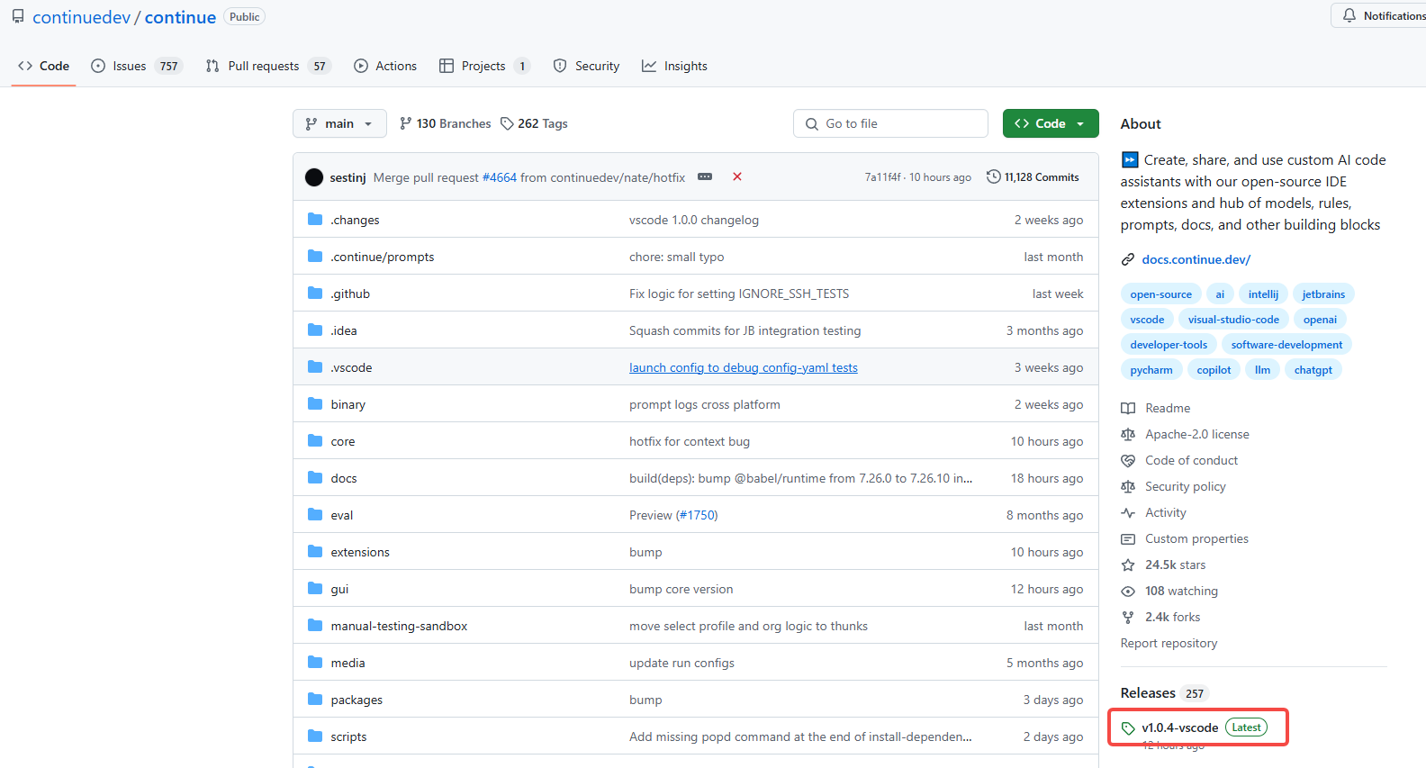Click the fork icon beside 2.4k forks
This screenshot has height=768, width=1426.
click(1128, 617)
